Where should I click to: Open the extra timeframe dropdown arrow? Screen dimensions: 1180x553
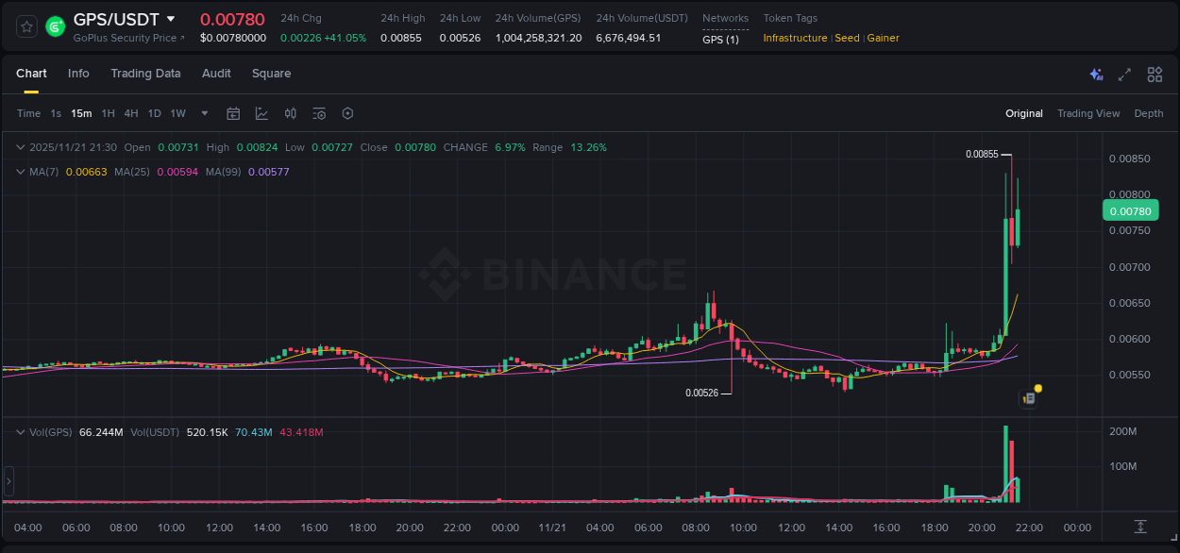pyautogui.click(x=204, y=113)
